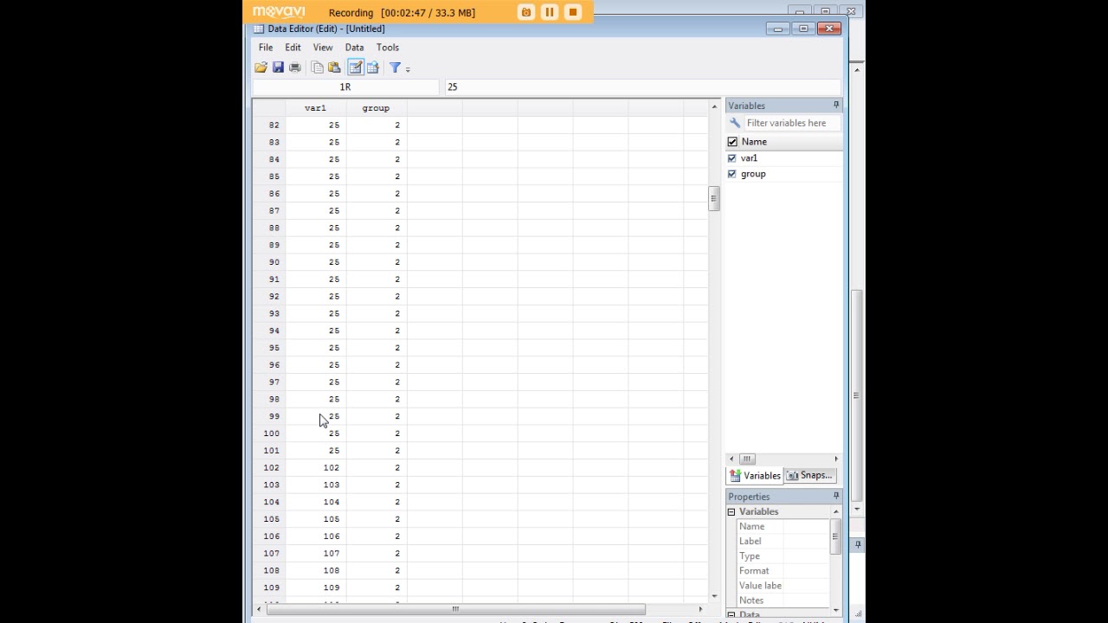The width and height of the screenshot is (1108, 623).
Task: Stop the Movavi recording
Action: click(x=572, y=12)
